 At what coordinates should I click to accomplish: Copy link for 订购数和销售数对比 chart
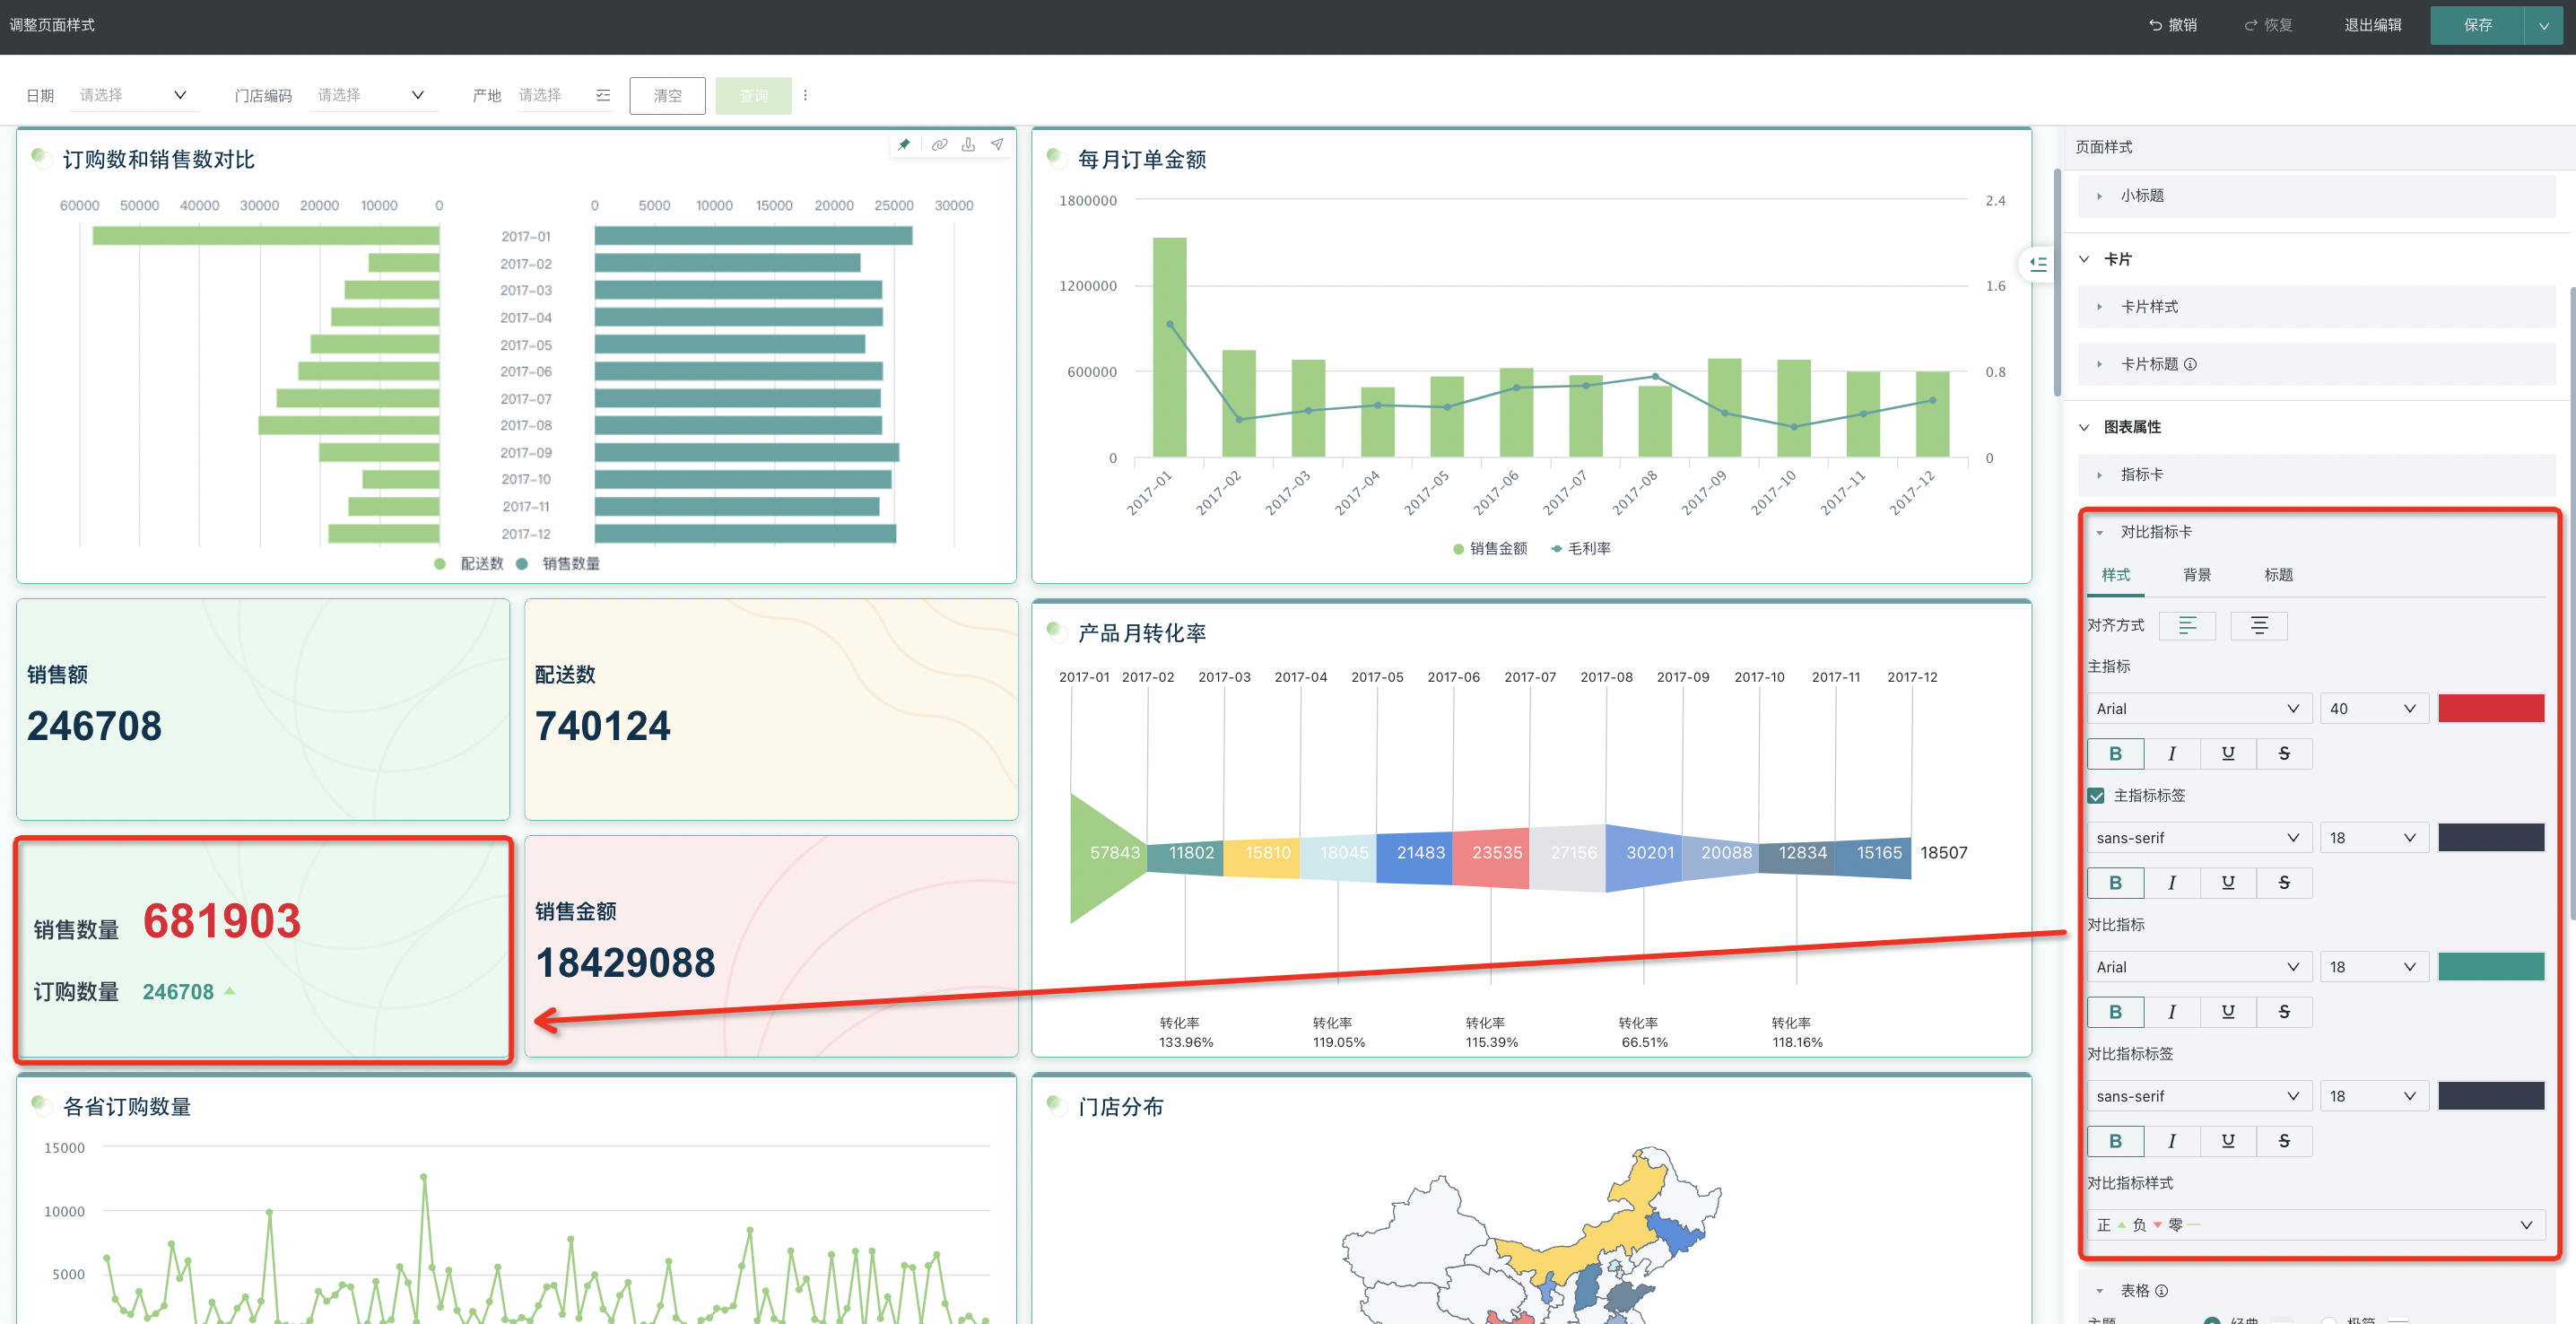pos(939,145)
